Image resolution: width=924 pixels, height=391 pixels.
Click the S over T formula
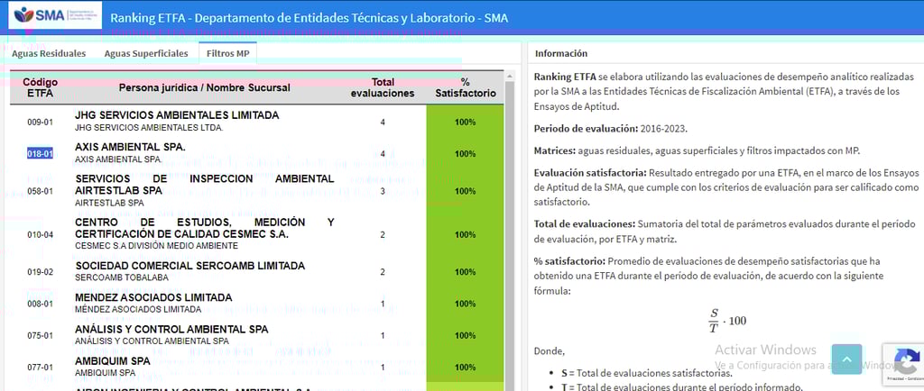tap(727, 321)
